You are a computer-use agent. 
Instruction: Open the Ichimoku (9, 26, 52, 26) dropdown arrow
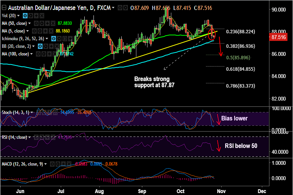[47, 39]
